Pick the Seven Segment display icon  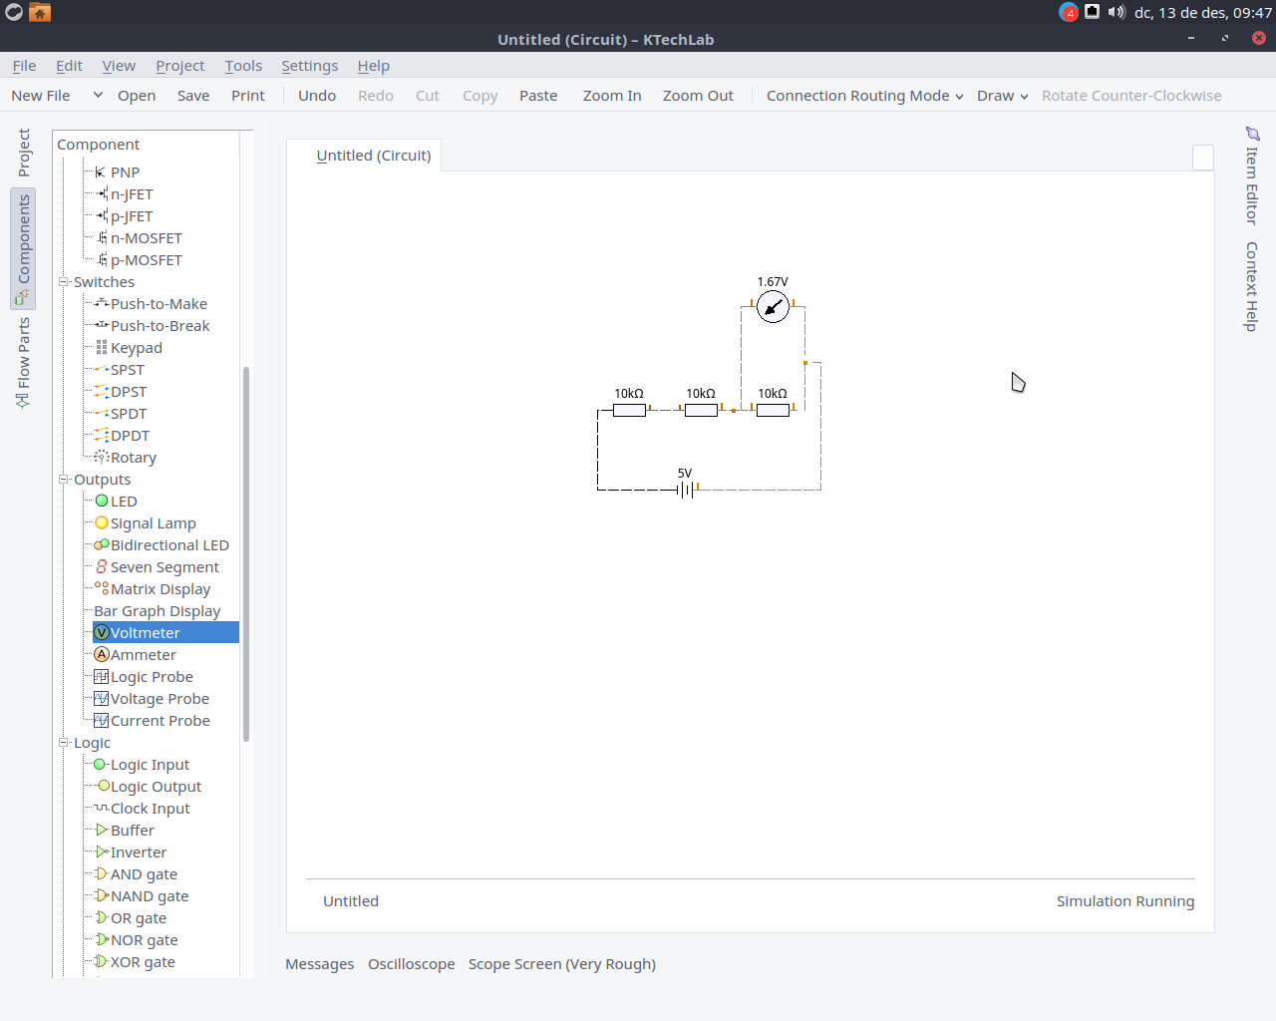(102, 567)
